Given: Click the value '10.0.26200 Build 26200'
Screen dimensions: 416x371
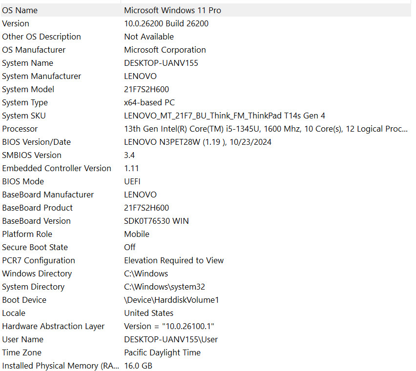Looking at the screenshot, I should tap(166, 23).
